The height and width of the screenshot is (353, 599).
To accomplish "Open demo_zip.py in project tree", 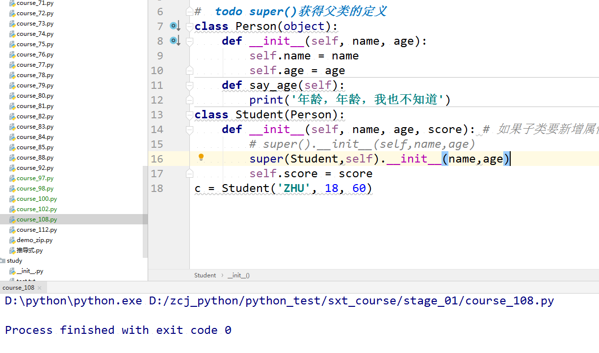I will click(34, 240).
